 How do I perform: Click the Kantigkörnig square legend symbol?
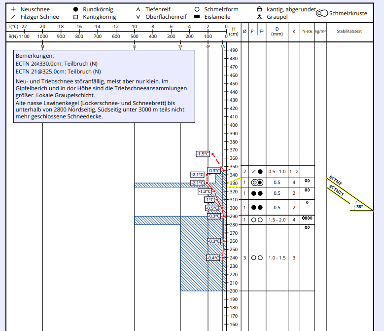coord(75,17)
